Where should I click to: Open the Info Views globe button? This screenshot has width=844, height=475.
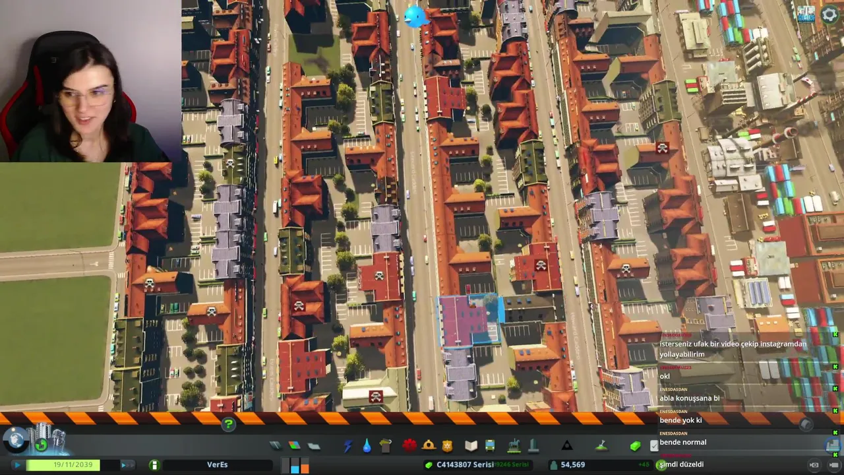coord(15,441)
